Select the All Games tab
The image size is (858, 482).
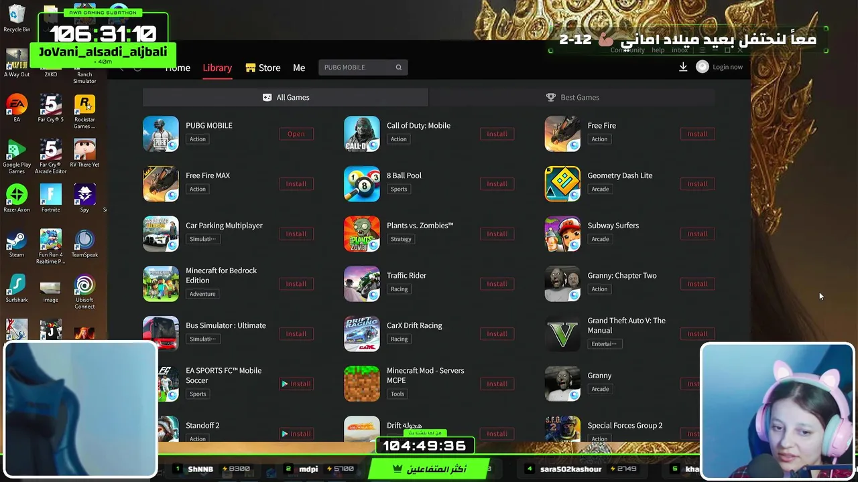(x=286, y=97)
